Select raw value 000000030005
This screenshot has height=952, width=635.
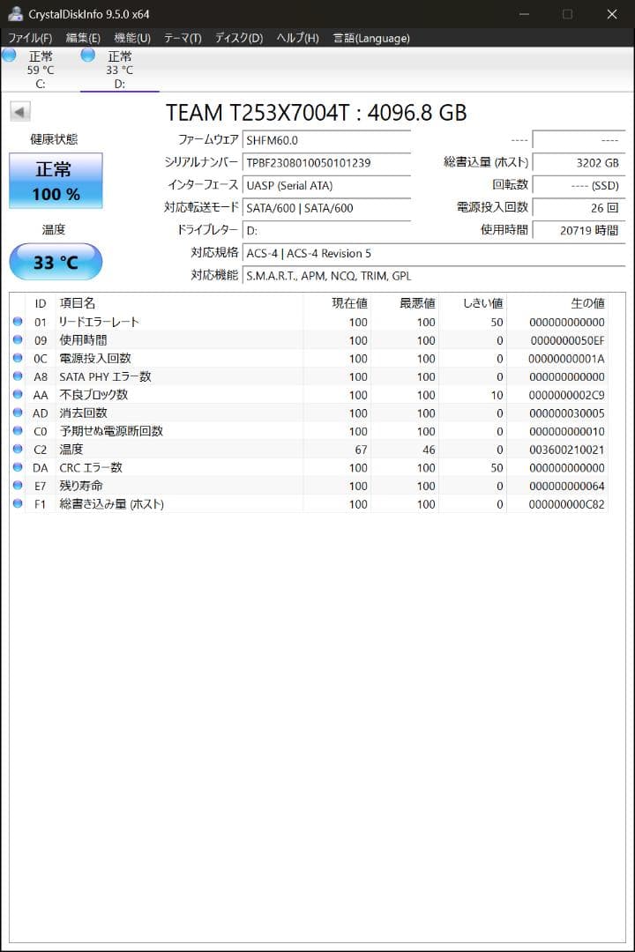(567, 413)
